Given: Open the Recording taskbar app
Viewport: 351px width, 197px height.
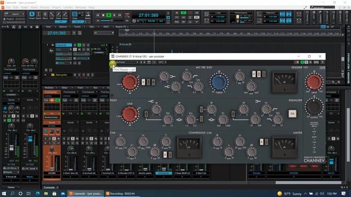Looking at the screenshot, I should coord(122,193).
